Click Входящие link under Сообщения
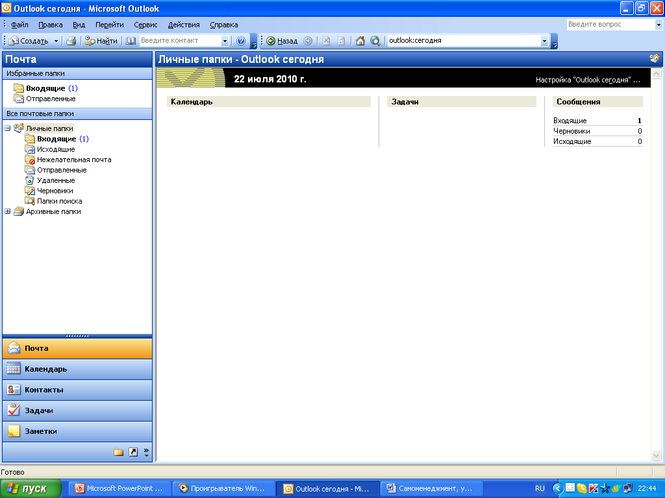 (x=570, y=121)
